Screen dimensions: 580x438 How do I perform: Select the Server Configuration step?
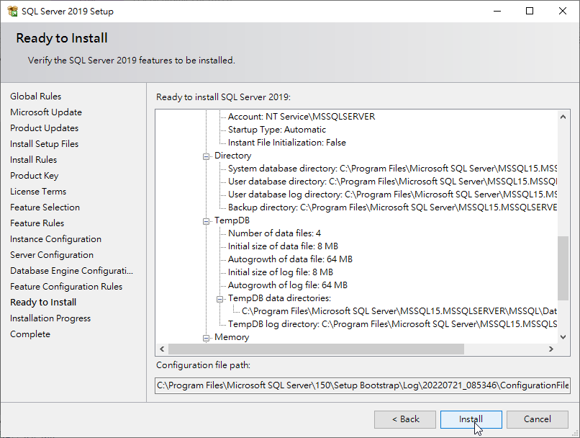point(52,255)
